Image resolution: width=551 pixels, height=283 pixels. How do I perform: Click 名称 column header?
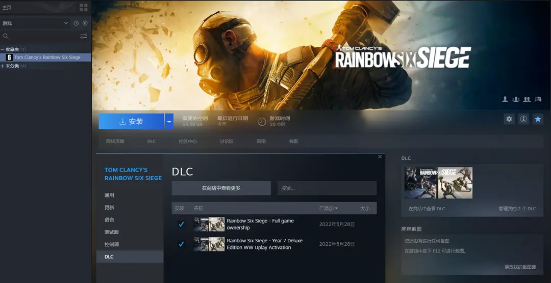198,208
